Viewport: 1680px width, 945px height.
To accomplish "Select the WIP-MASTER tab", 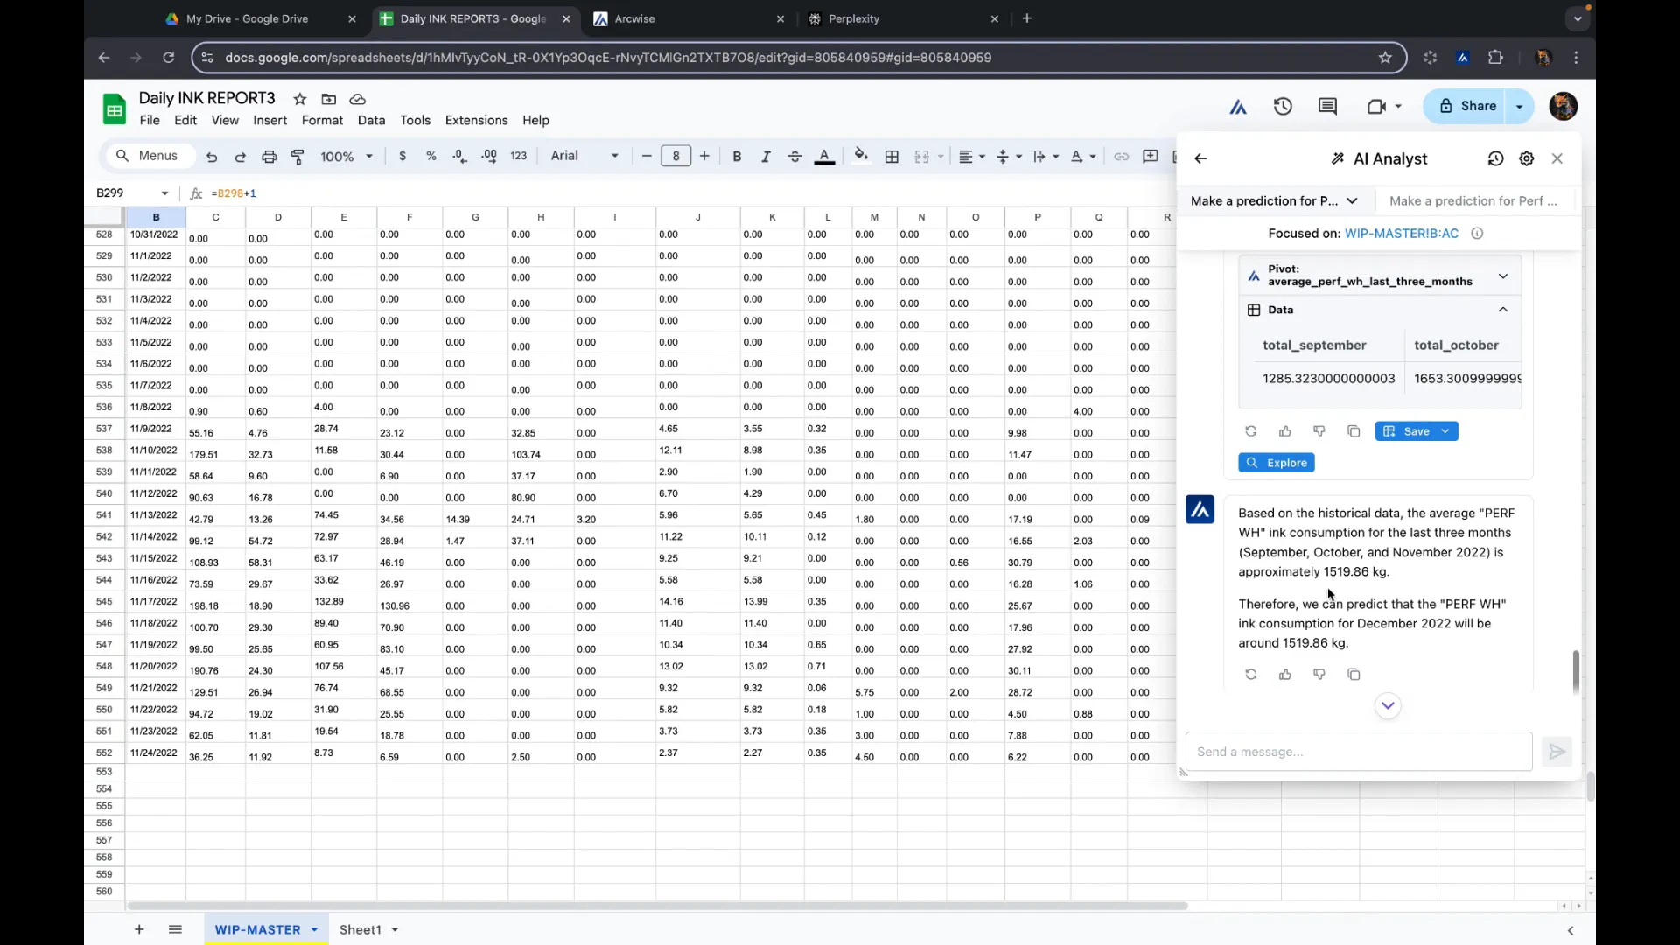I will (x=258, y=930).
